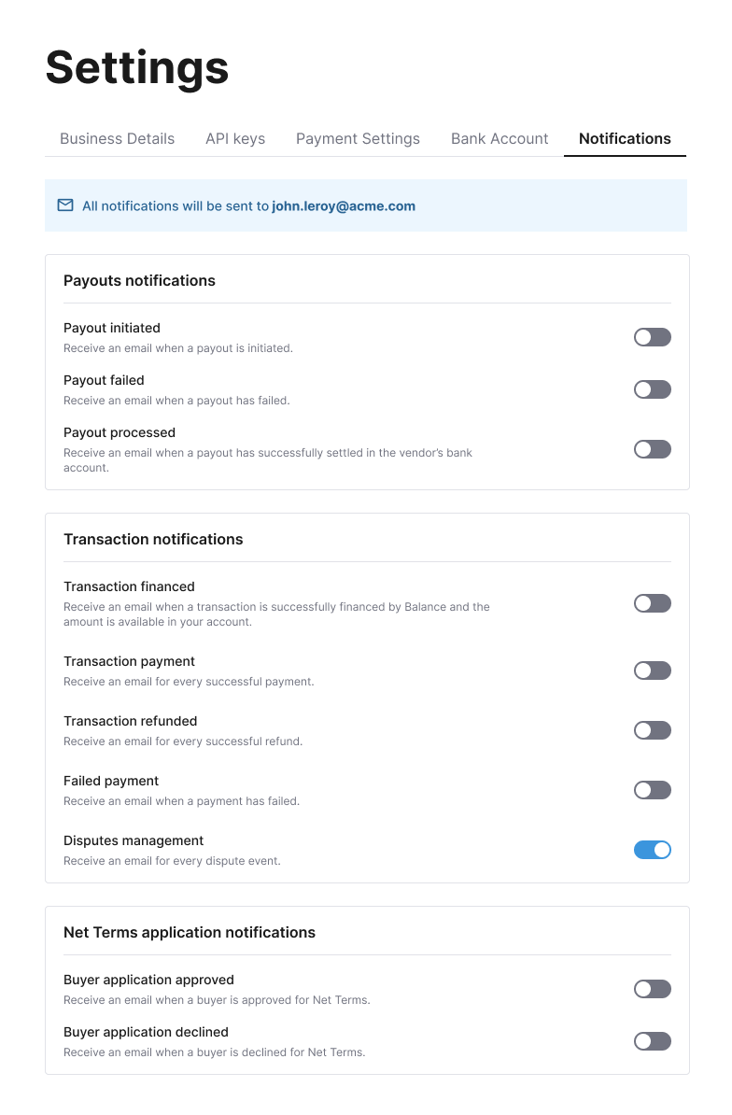This screenshot has width=732, height=1115.
Task: Click the Payouts notifications section heading
Action: click(139, 280)
